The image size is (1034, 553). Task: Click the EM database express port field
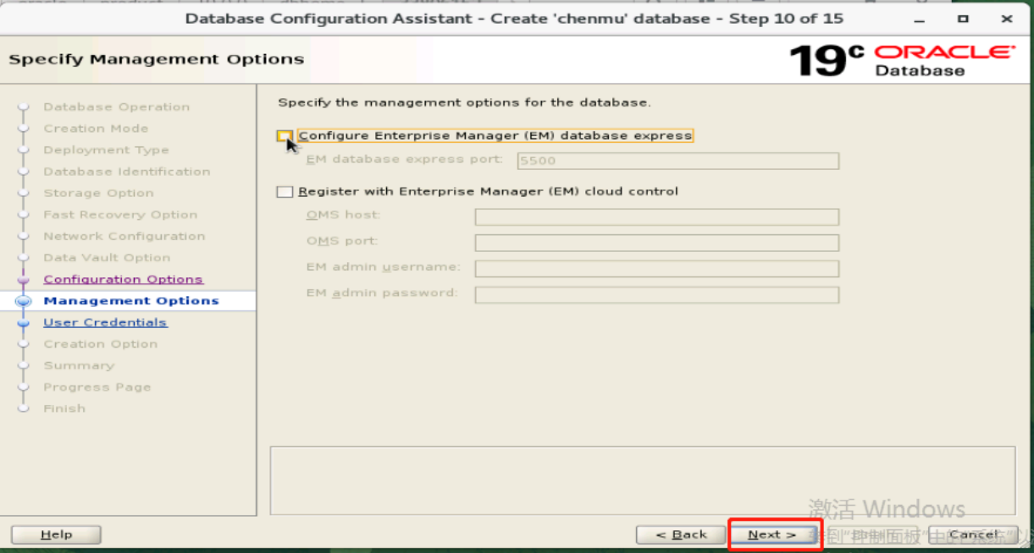[677, 161]
